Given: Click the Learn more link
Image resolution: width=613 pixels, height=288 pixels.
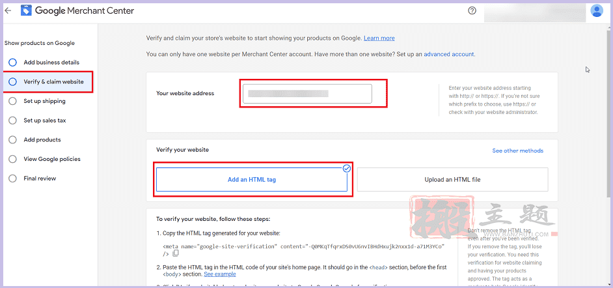Looking at the screenshot, I should (379, 38).
